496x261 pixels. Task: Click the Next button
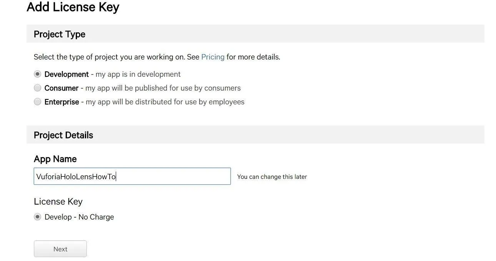coord(60,249)
